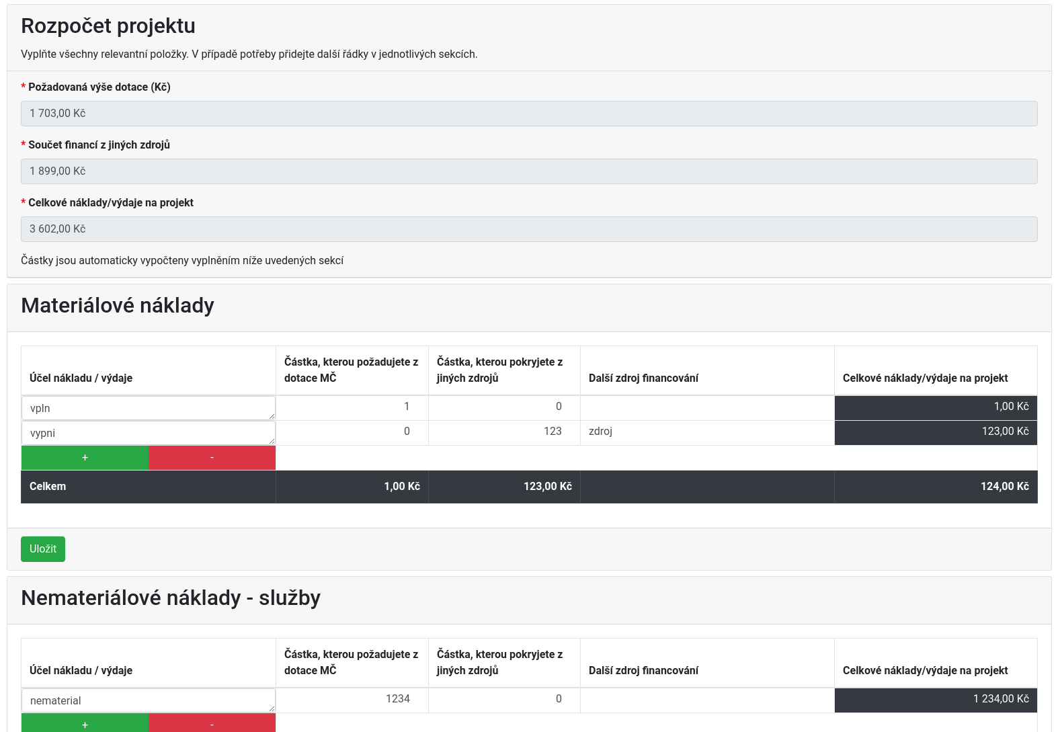Viewport: 1058px width, 732px height.
Task: Click the top Celkové náklady/výdaje 3 602,00 Kč field
Action: [x=529, y=229]
